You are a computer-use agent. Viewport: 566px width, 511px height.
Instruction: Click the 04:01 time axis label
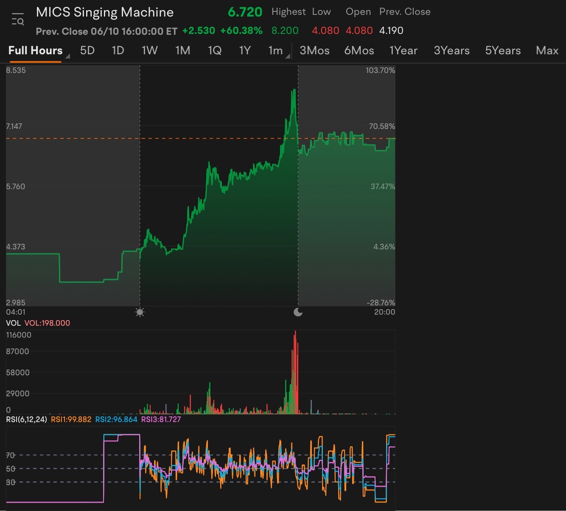tap(16, 312)
